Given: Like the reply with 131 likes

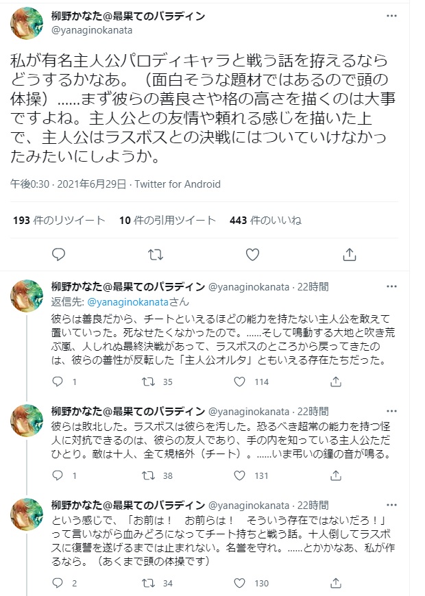Looking at the screenshot, I should tap(243, 475).
